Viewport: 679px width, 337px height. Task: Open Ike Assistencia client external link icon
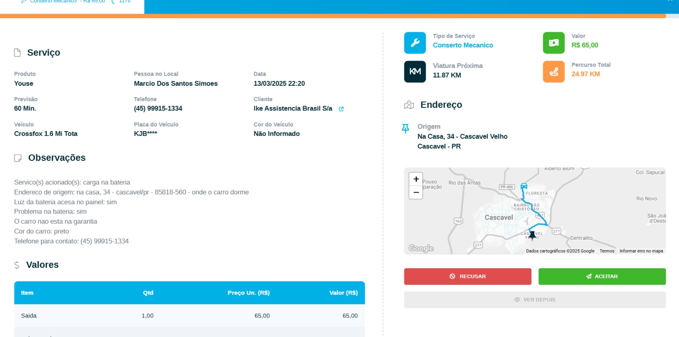341,109
